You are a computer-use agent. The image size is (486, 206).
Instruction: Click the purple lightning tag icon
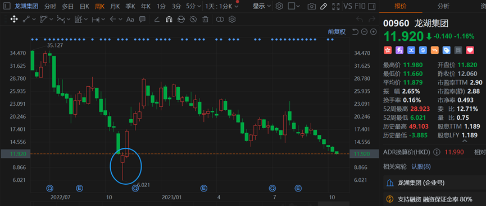pyautogui.click(x=399, y=50)
